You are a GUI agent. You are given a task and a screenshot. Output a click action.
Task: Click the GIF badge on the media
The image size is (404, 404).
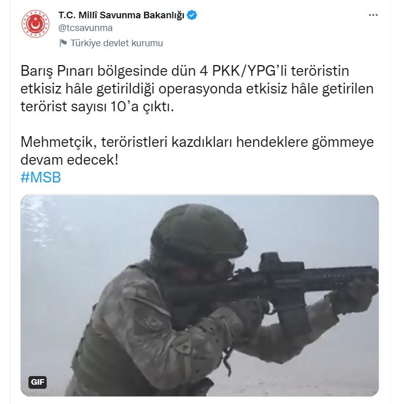coord(38,382)
